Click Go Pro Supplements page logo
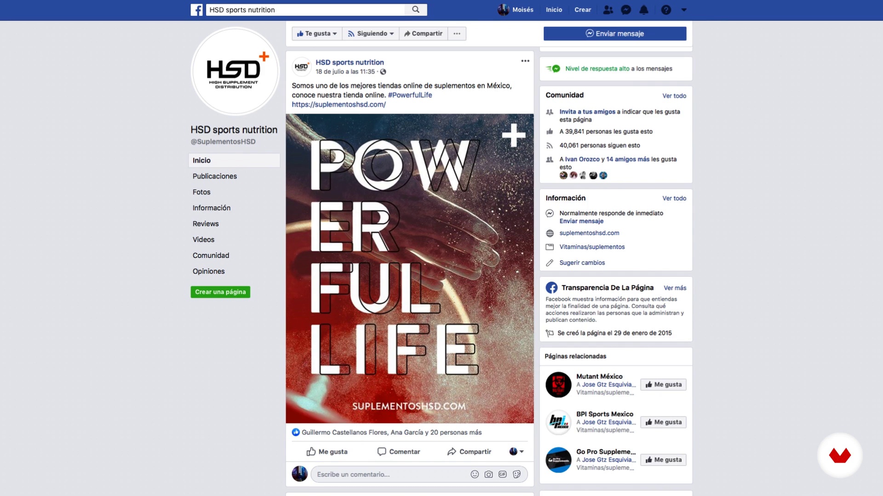Viewport: 883px width, 496px height. [x=558, y=460]
